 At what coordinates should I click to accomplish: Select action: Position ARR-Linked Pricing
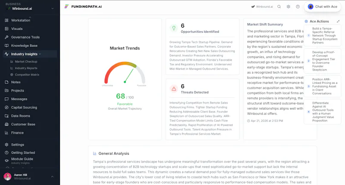tap(323, 86)
